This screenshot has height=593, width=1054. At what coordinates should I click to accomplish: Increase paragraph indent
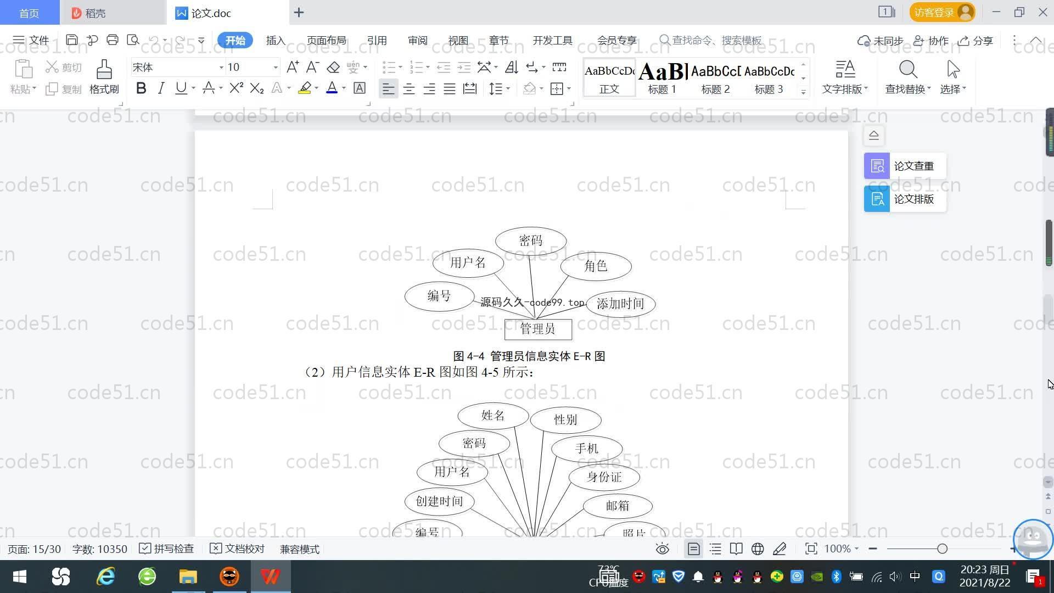[464, 67]
